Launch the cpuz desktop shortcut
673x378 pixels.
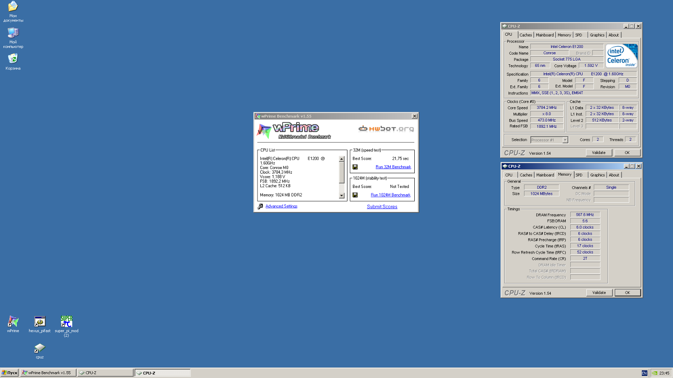pos(40,351)
